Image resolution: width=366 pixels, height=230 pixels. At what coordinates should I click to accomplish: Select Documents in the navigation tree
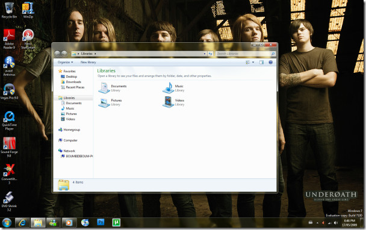(74, 103)
